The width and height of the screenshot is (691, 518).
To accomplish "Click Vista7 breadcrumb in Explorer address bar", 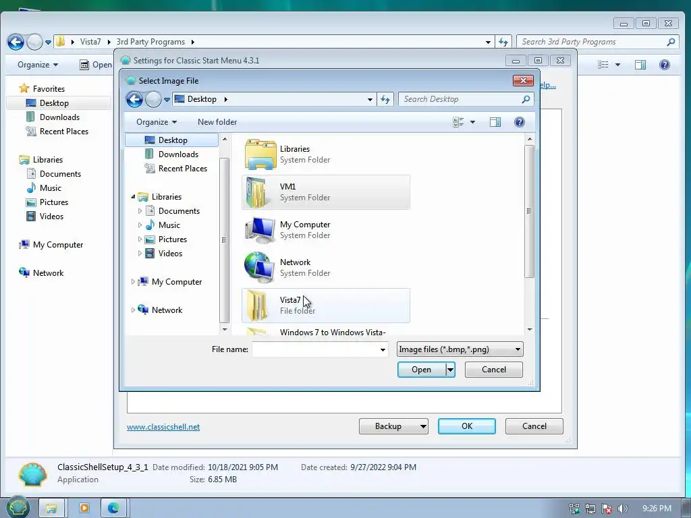I will pos(90,42).
